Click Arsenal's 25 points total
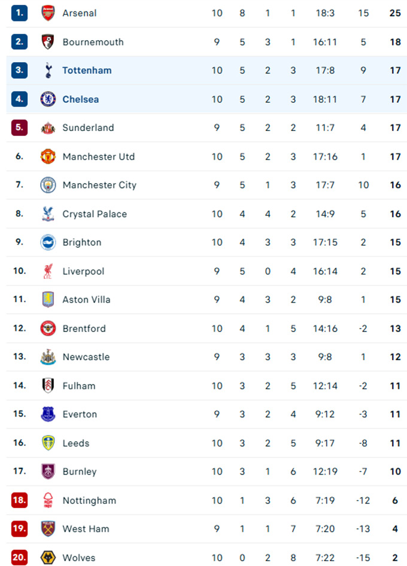This screenshot has width=407, height=566. [395, 13]
